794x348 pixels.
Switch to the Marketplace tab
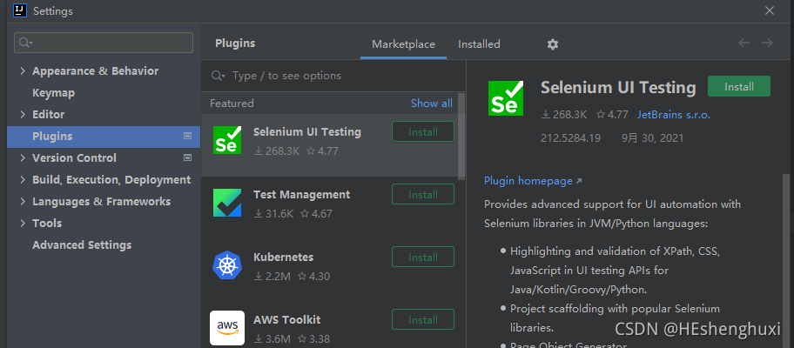(x=404, y=44)
